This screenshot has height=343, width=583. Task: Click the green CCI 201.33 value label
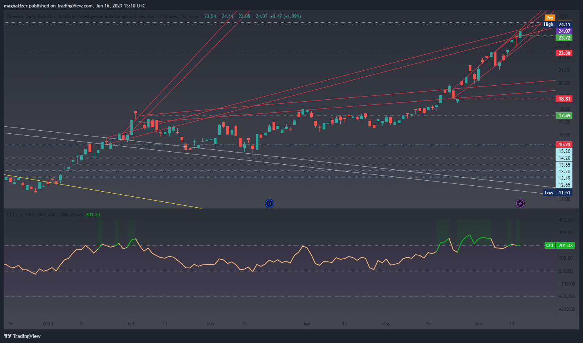coord(560,246)
